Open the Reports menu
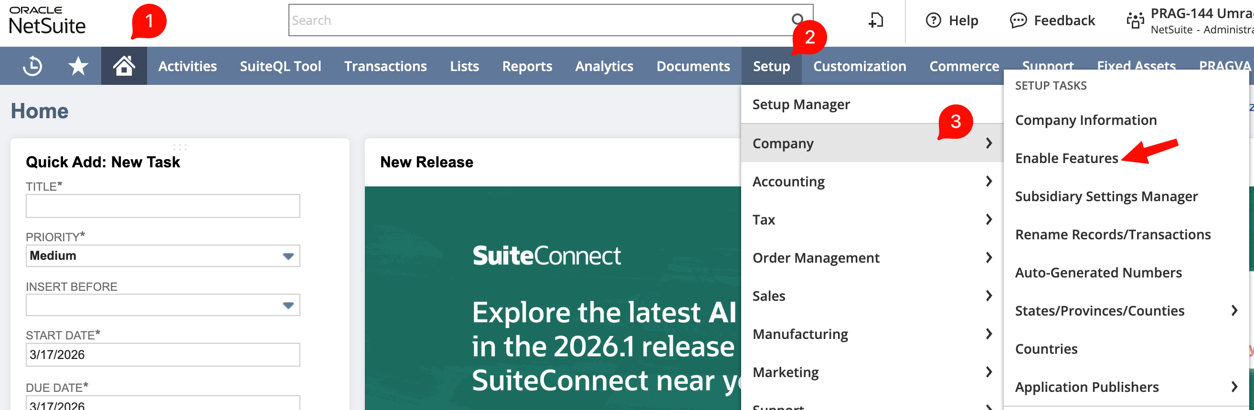The height and width of the screenshot is (410, 1254). (527, 66)
